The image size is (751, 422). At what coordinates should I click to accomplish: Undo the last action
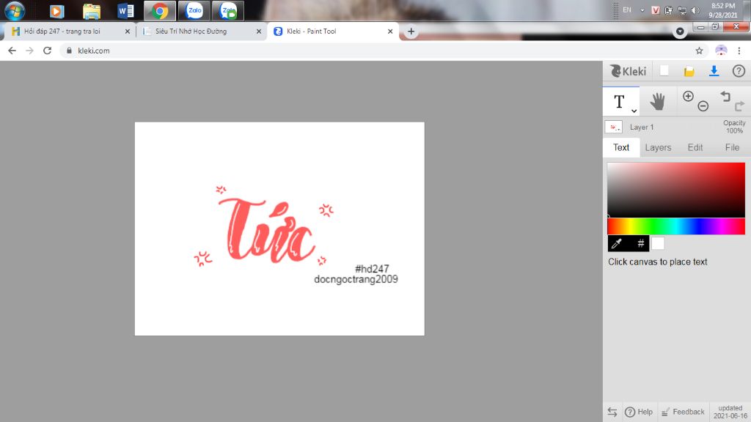(725, 96)
